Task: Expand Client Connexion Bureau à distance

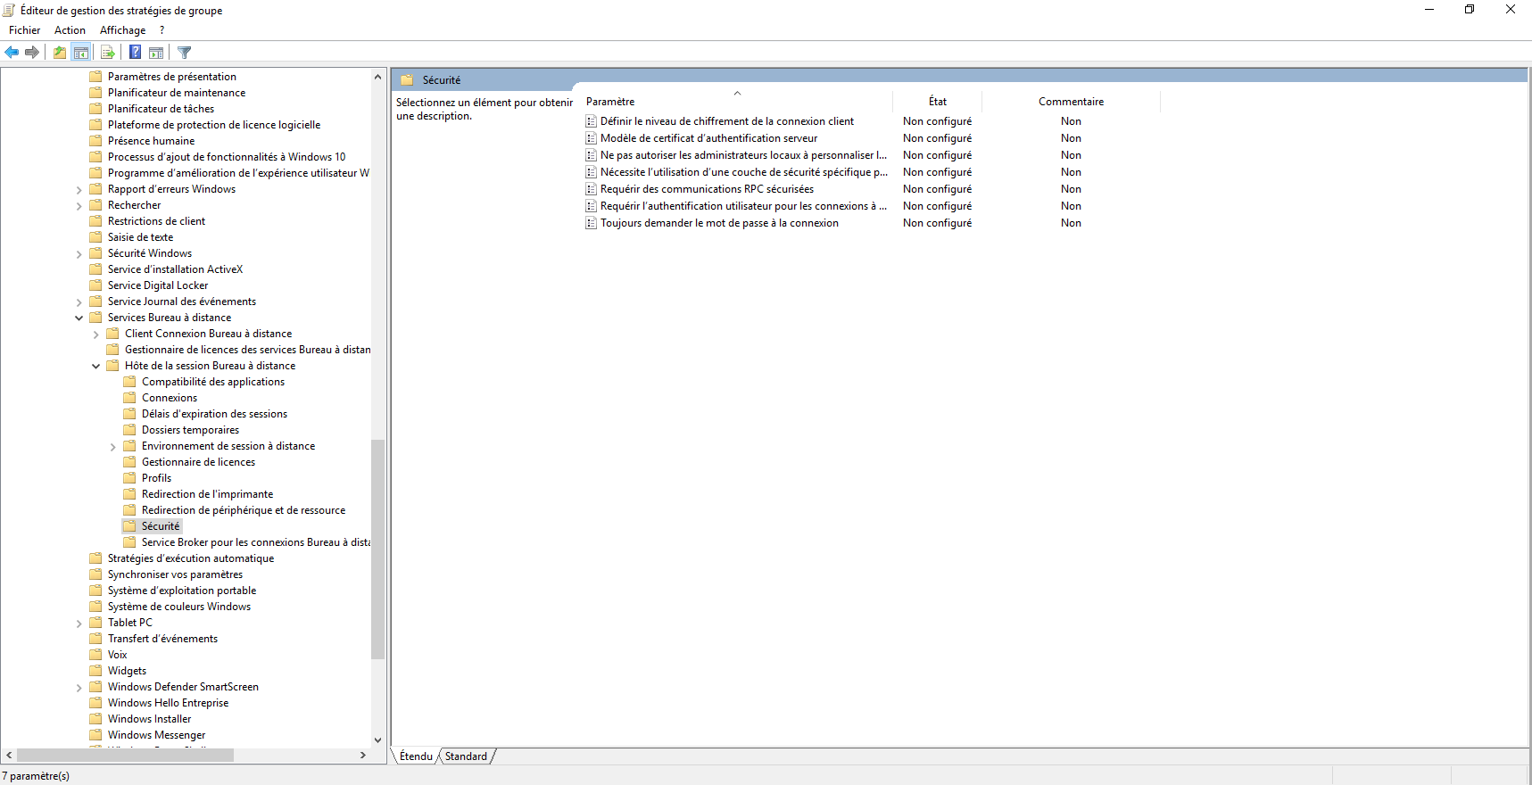Action: click(x=95, y=335)
